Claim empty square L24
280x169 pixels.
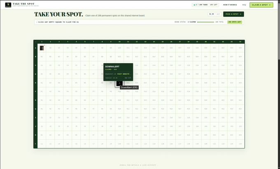[x=240, y=144]
